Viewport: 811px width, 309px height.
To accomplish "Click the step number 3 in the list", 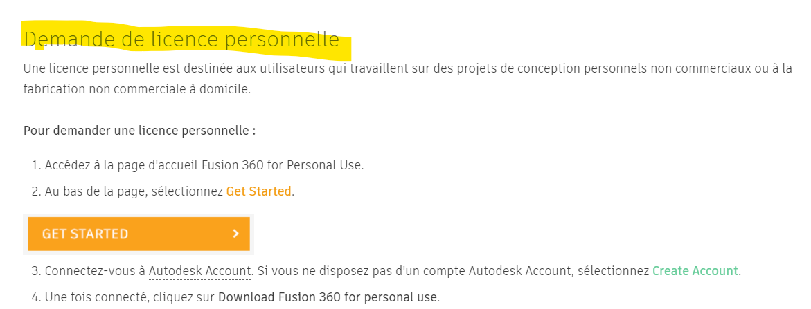I will tap(35, 270).
